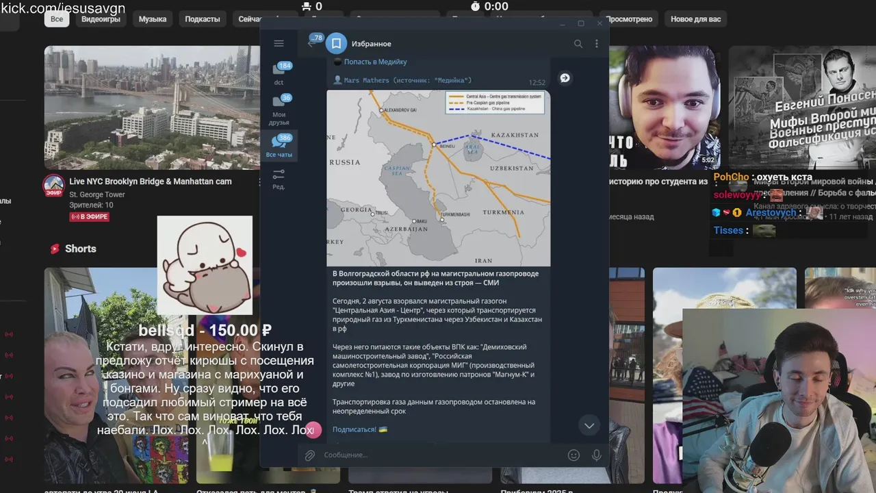Open the Избранное bookmark avatar
The height and width of the screenshot is (493, 876).
[336, 44]
